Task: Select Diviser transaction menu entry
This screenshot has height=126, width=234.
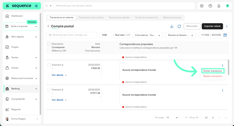Action: 213,71
